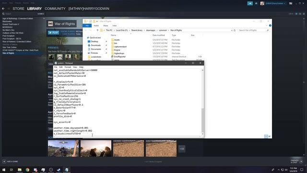This screenshot has height=173, width=307.
Task: Select Grand Theft Auto V in library
Action: (x=11, y=25)
